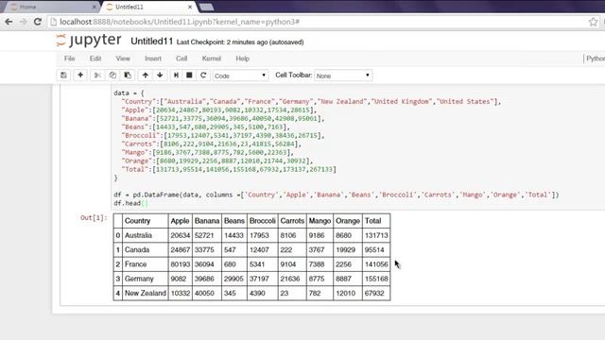
Task: Click the Total value 155168
Action: (x=376, y=279)
